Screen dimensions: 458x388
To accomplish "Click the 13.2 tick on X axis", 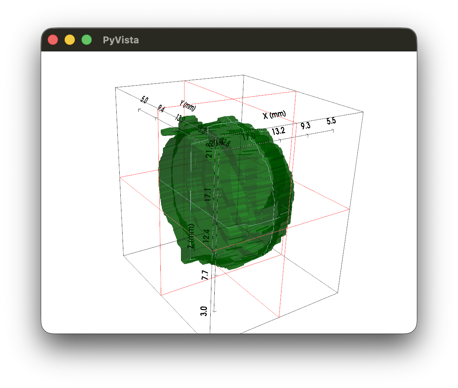I will tap(278, 131).
